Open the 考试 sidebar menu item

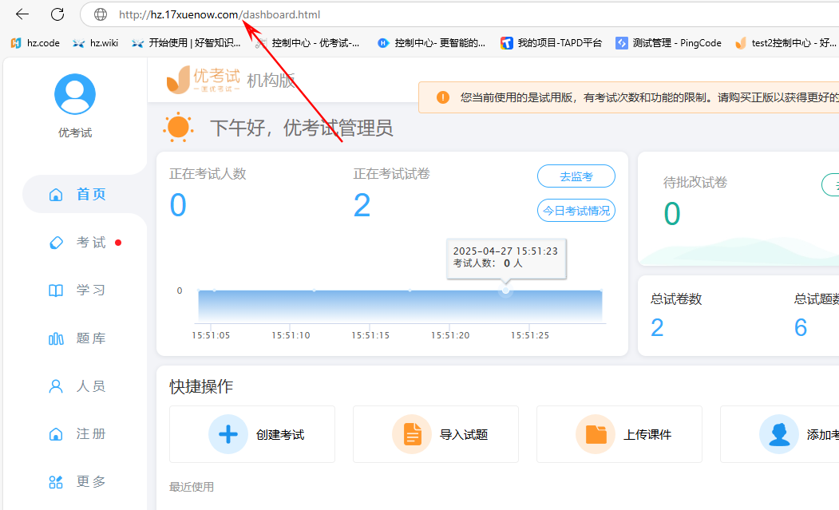(x=84, y=243)
